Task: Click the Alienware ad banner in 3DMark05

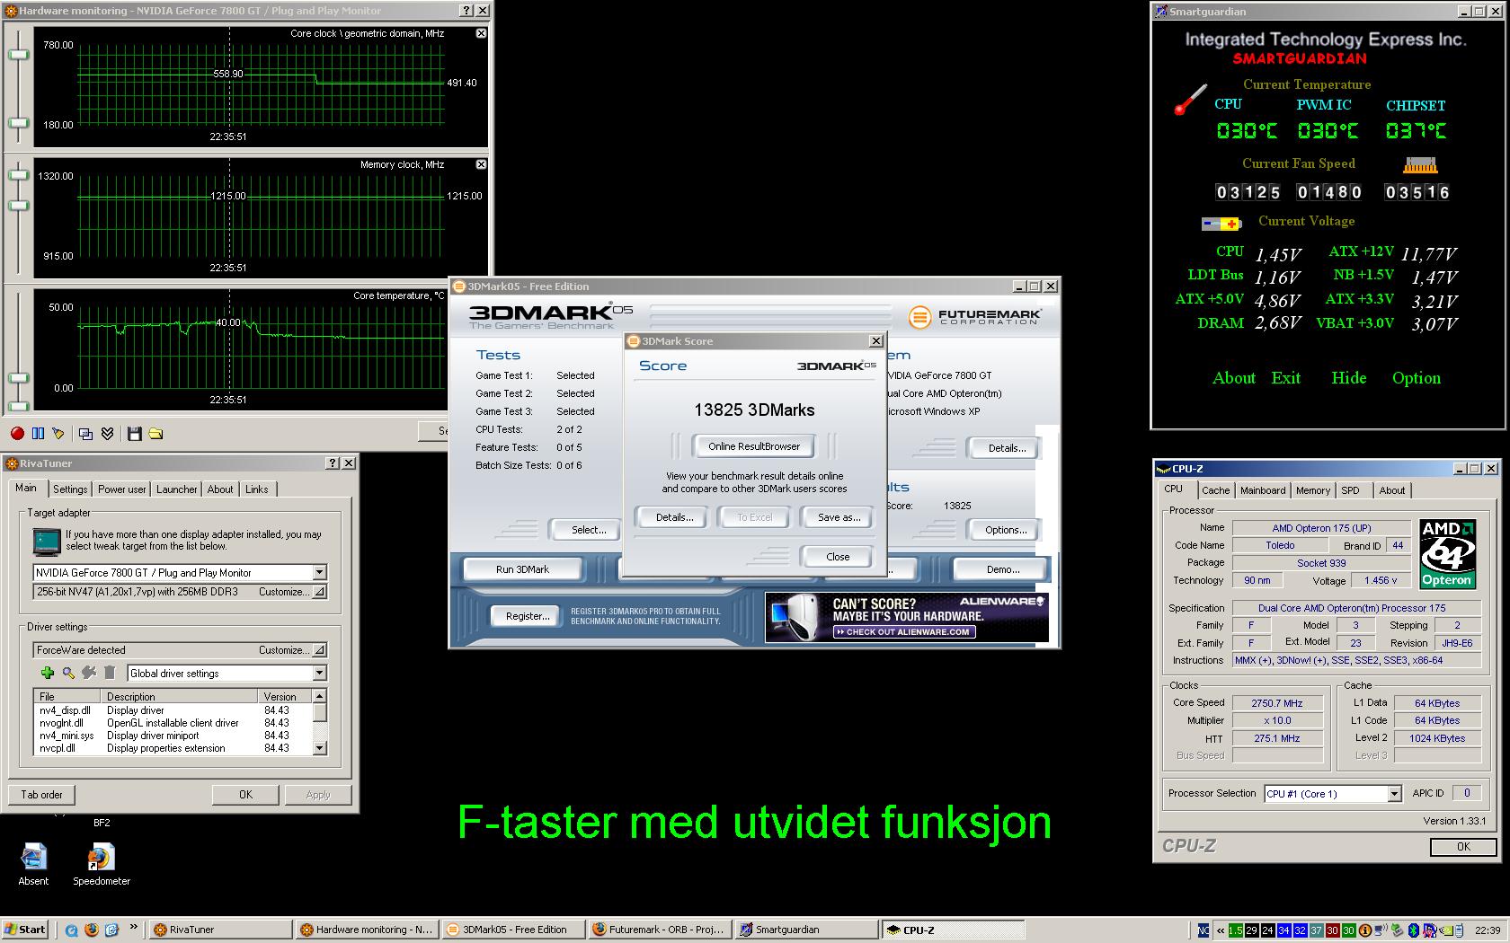Action: pyautogui.click(x=907, y=617)
